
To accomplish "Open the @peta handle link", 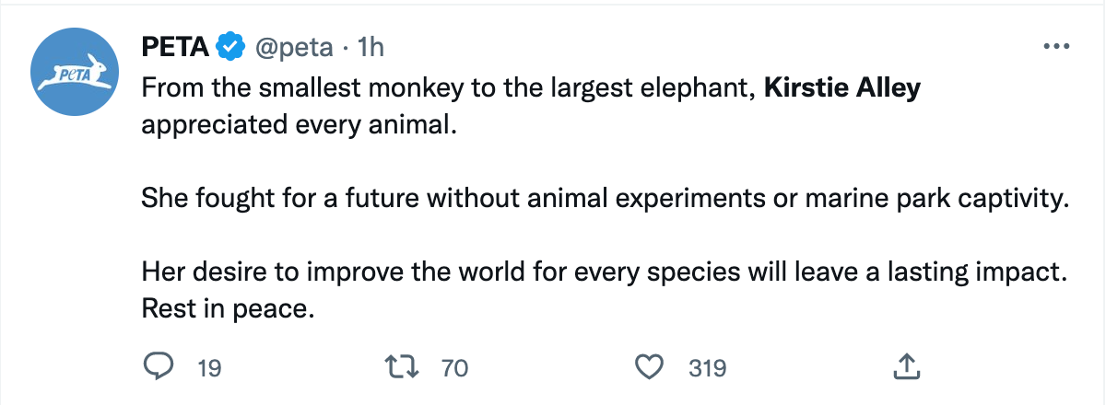I will pos(291,47).
